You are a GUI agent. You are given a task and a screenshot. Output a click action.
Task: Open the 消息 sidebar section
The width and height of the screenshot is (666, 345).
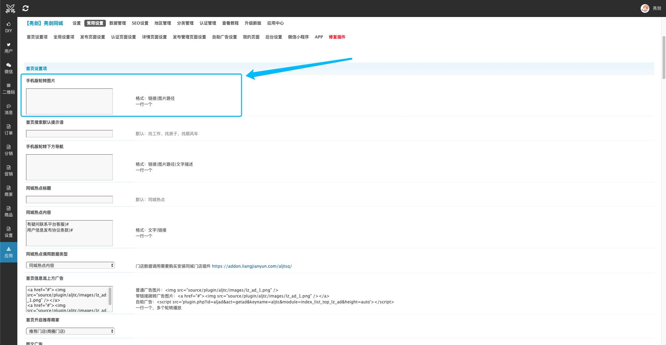click(9, 109)
